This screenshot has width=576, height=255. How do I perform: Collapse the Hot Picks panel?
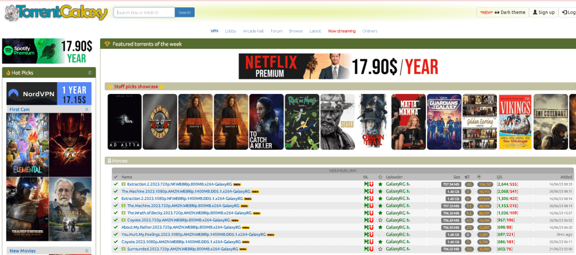[x=89, y=73]
